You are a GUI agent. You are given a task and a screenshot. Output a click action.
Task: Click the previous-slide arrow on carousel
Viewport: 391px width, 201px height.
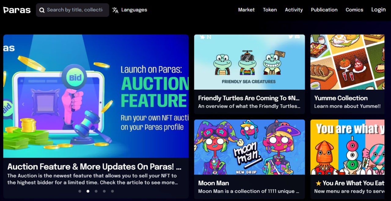tap(23, 104)
